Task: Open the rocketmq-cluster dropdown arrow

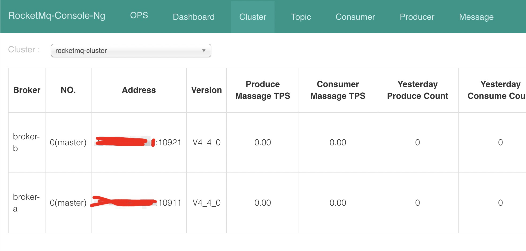Action: pos(204,51)
